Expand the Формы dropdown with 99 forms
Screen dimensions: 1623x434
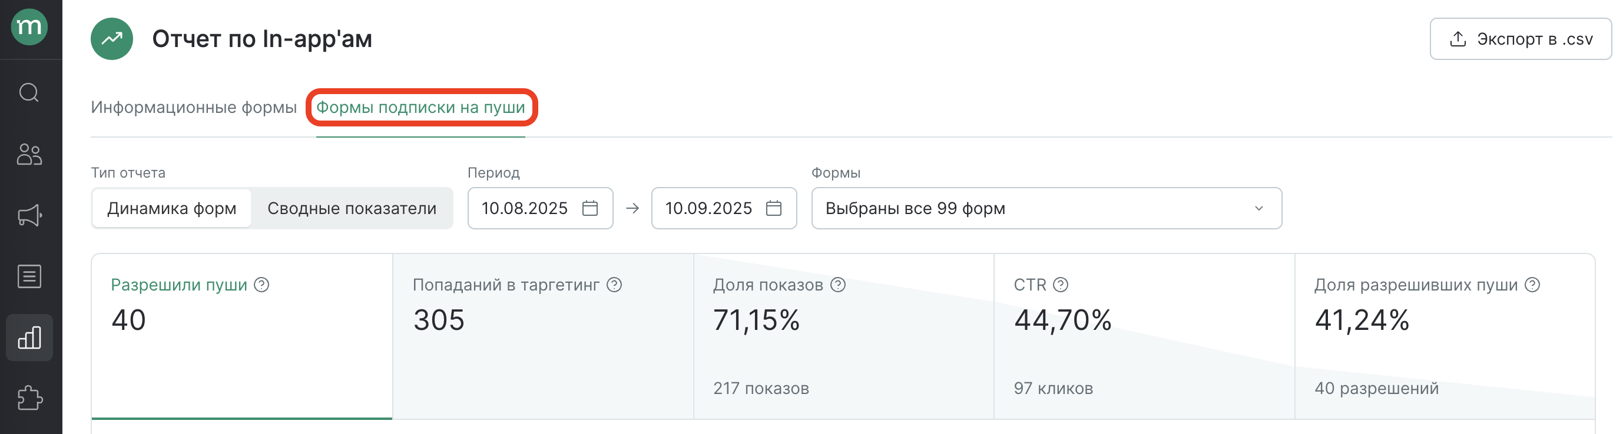(x=1046, y=208)
